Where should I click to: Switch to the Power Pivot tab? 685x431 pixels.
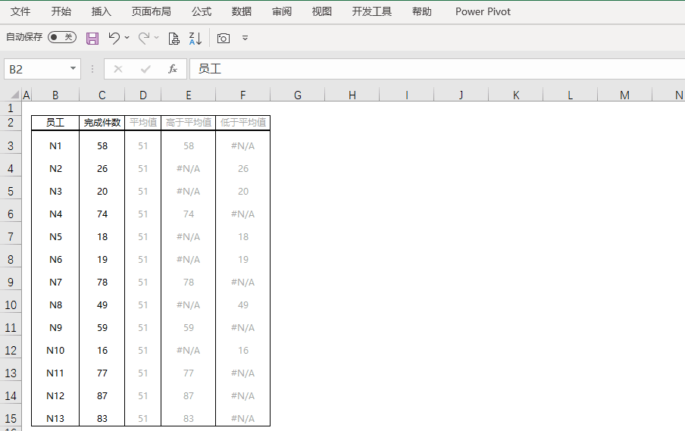tap(483, 12)
